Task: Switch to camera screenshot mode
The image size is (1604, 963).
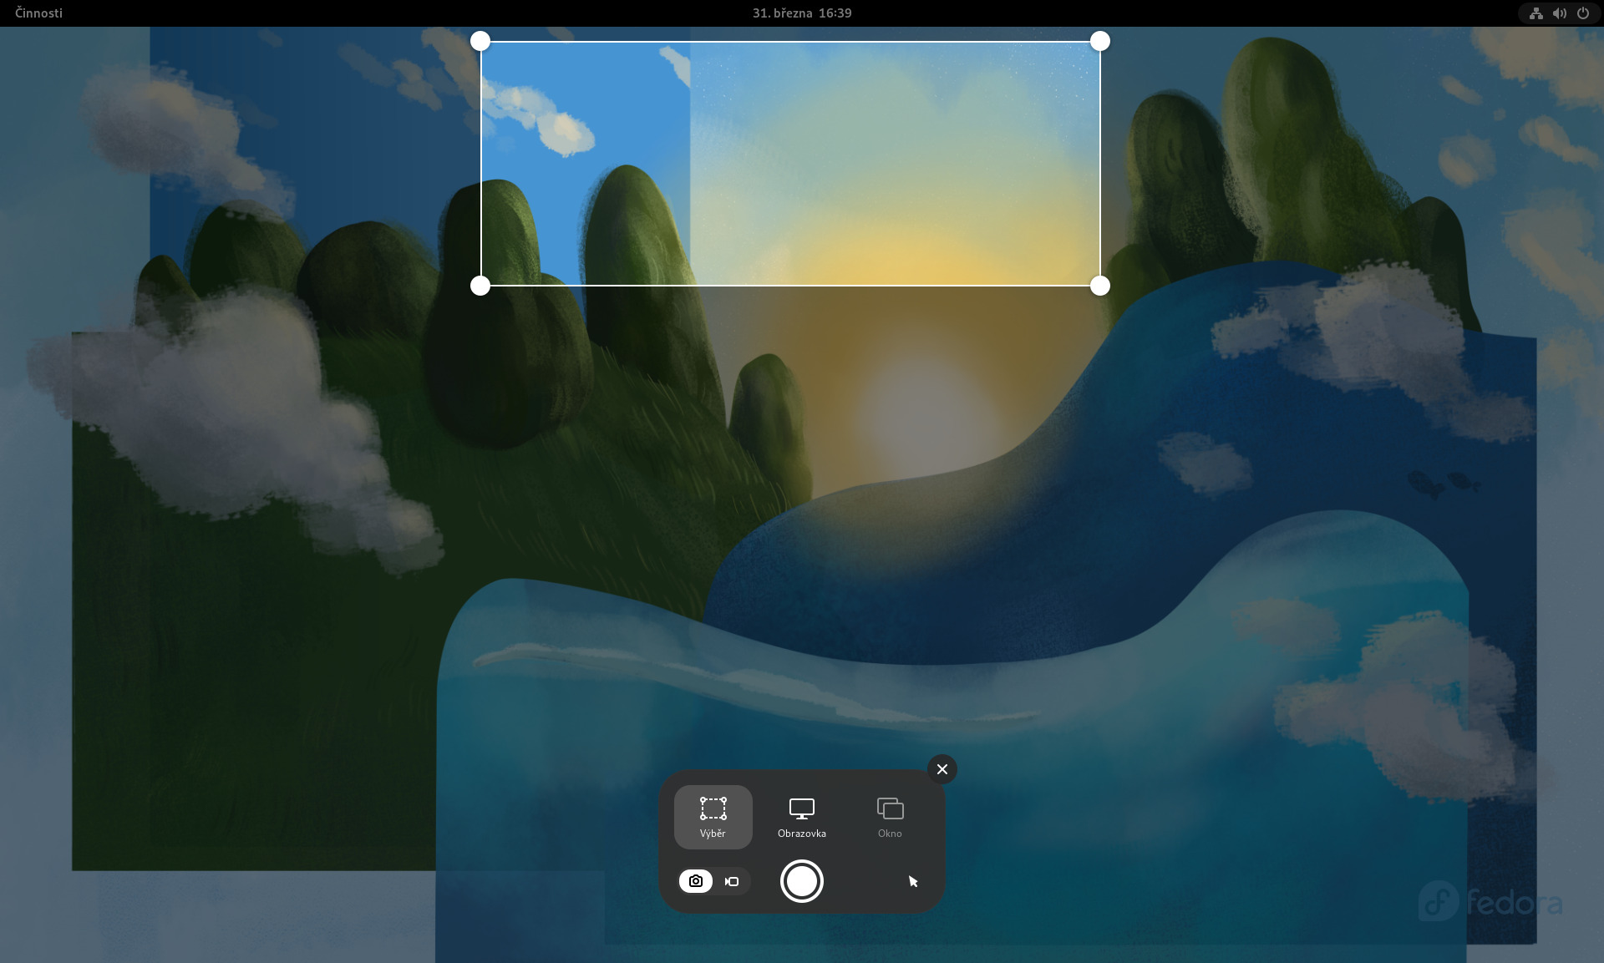Action: [696, 881]
